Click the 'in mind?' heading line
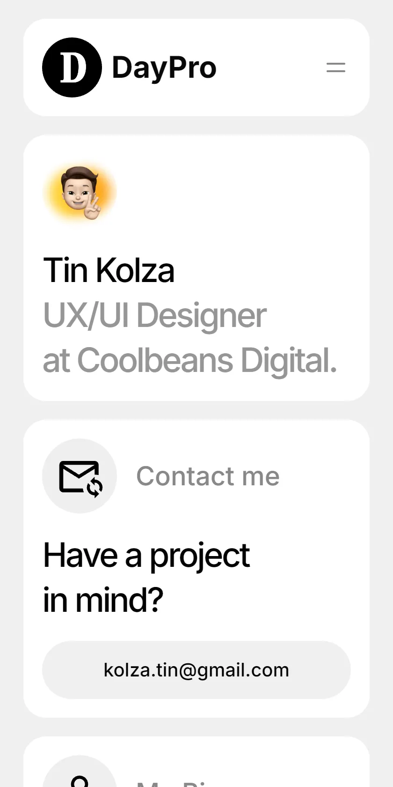This screenshot has height=787, width=393. pos(103,600)
